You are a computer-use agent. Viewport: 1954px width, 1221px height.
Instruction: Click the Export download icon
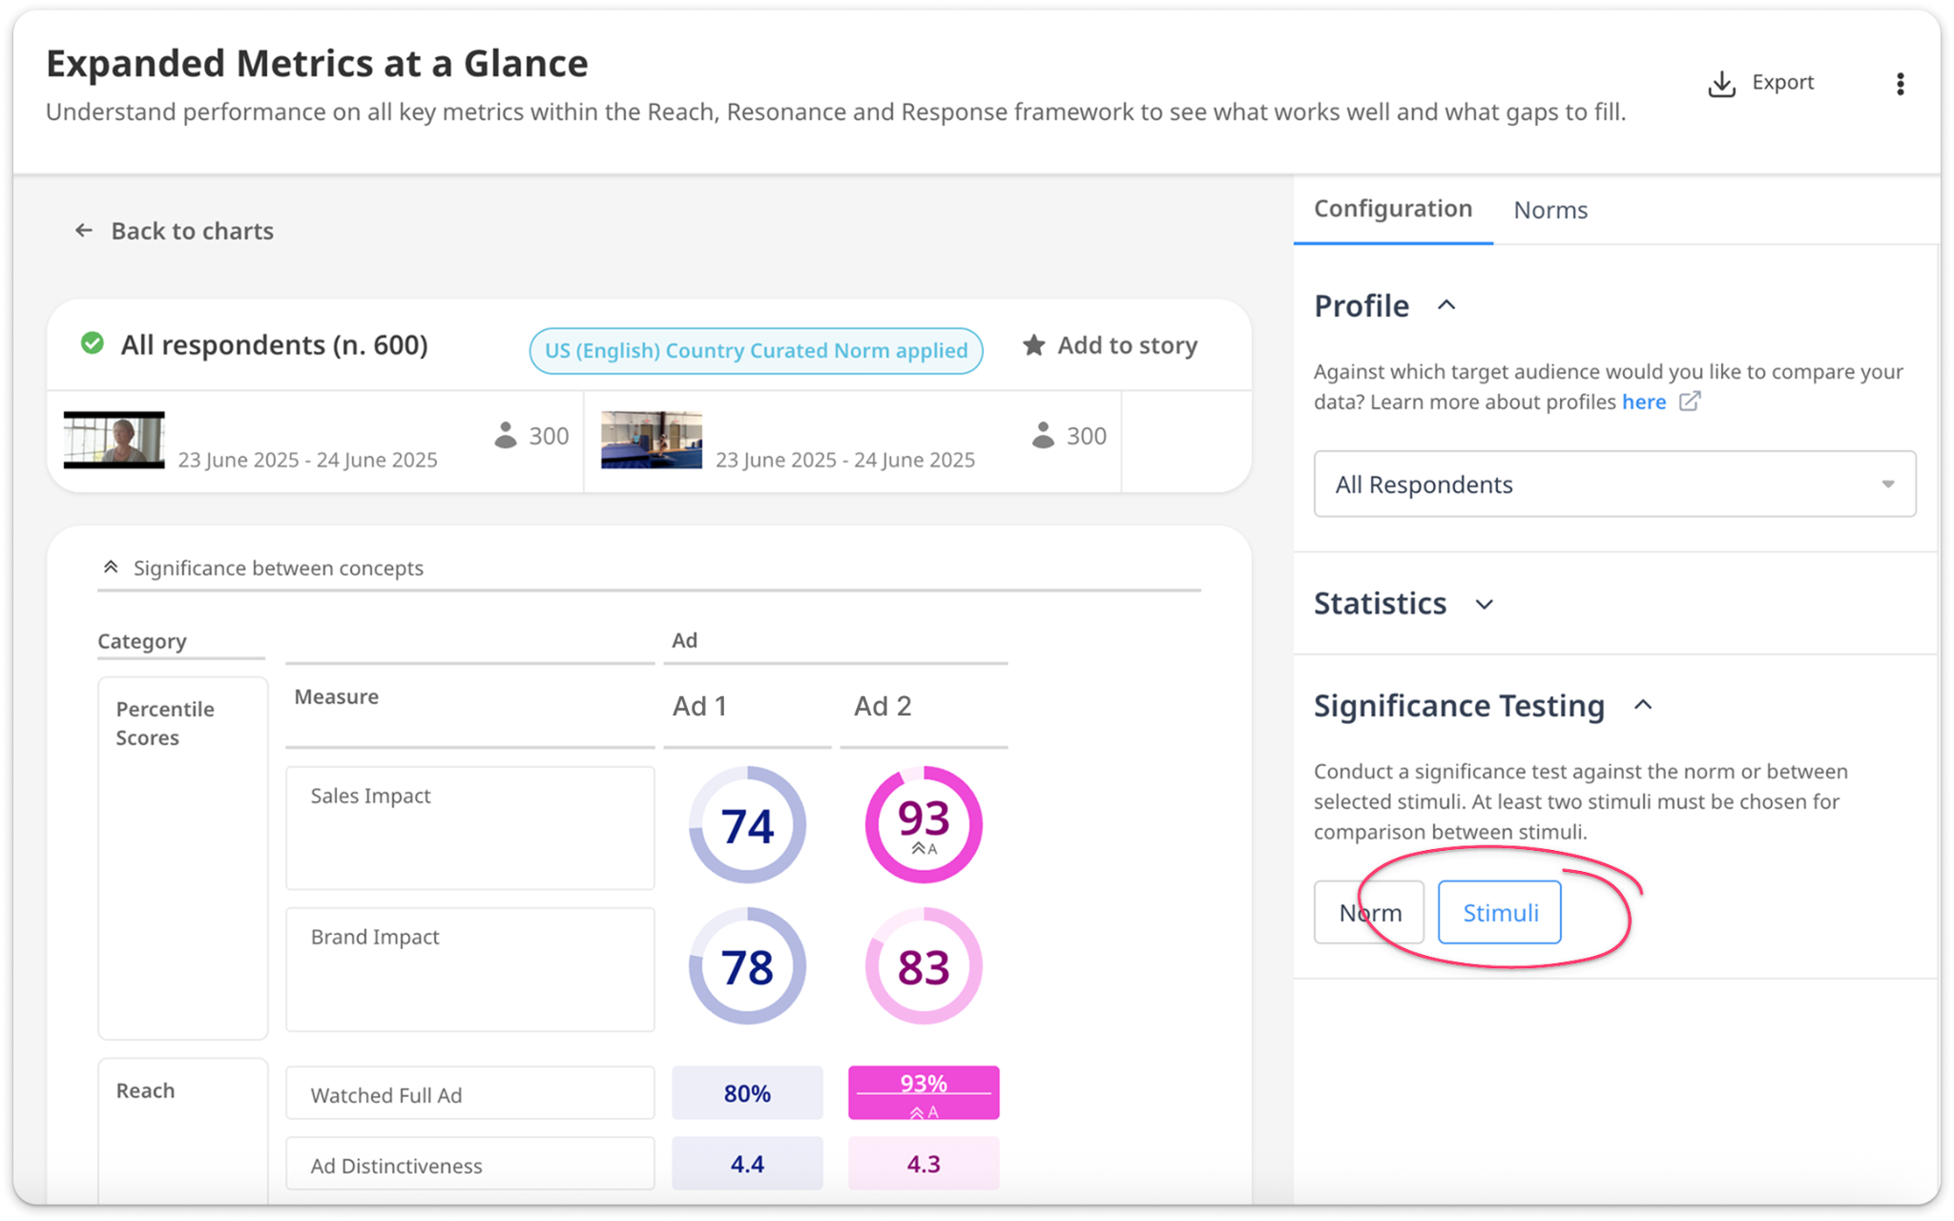1721,84
